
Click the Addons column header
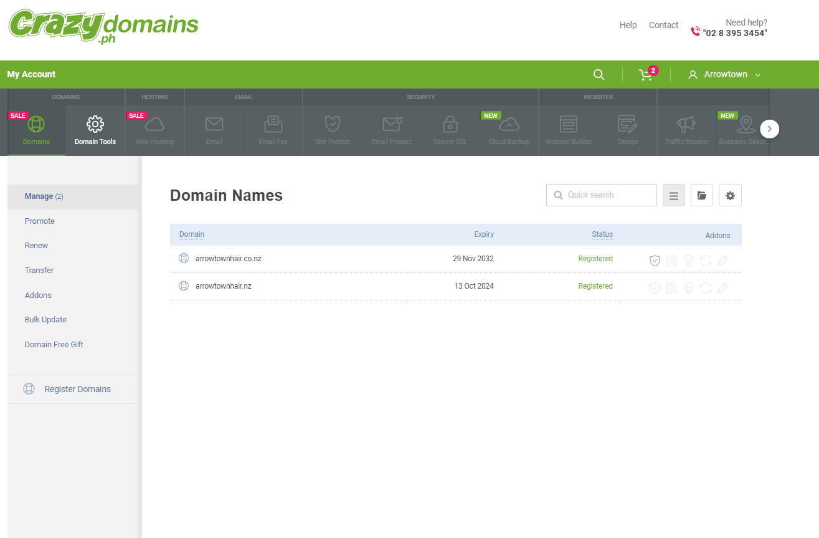click(717, 236)
